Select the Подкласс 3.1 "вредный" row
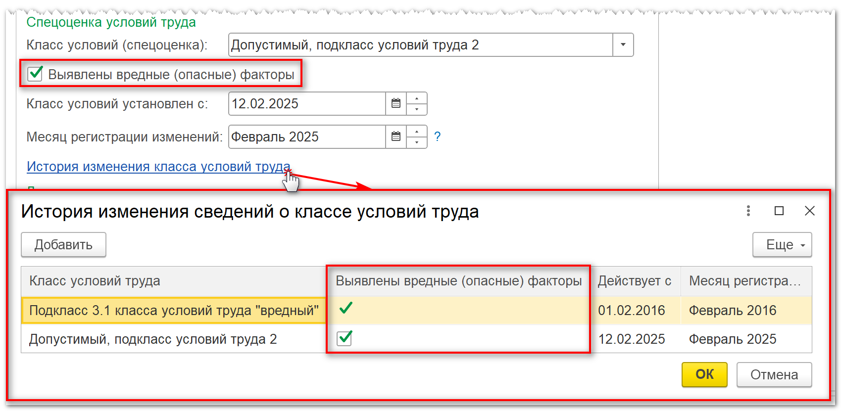Image resolution: width=841 pixels, height=411 pixels. (x=174, y=311)
